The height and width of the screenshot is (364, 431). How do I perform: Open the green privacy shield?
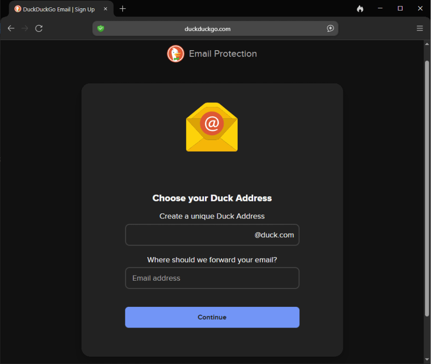101,29
